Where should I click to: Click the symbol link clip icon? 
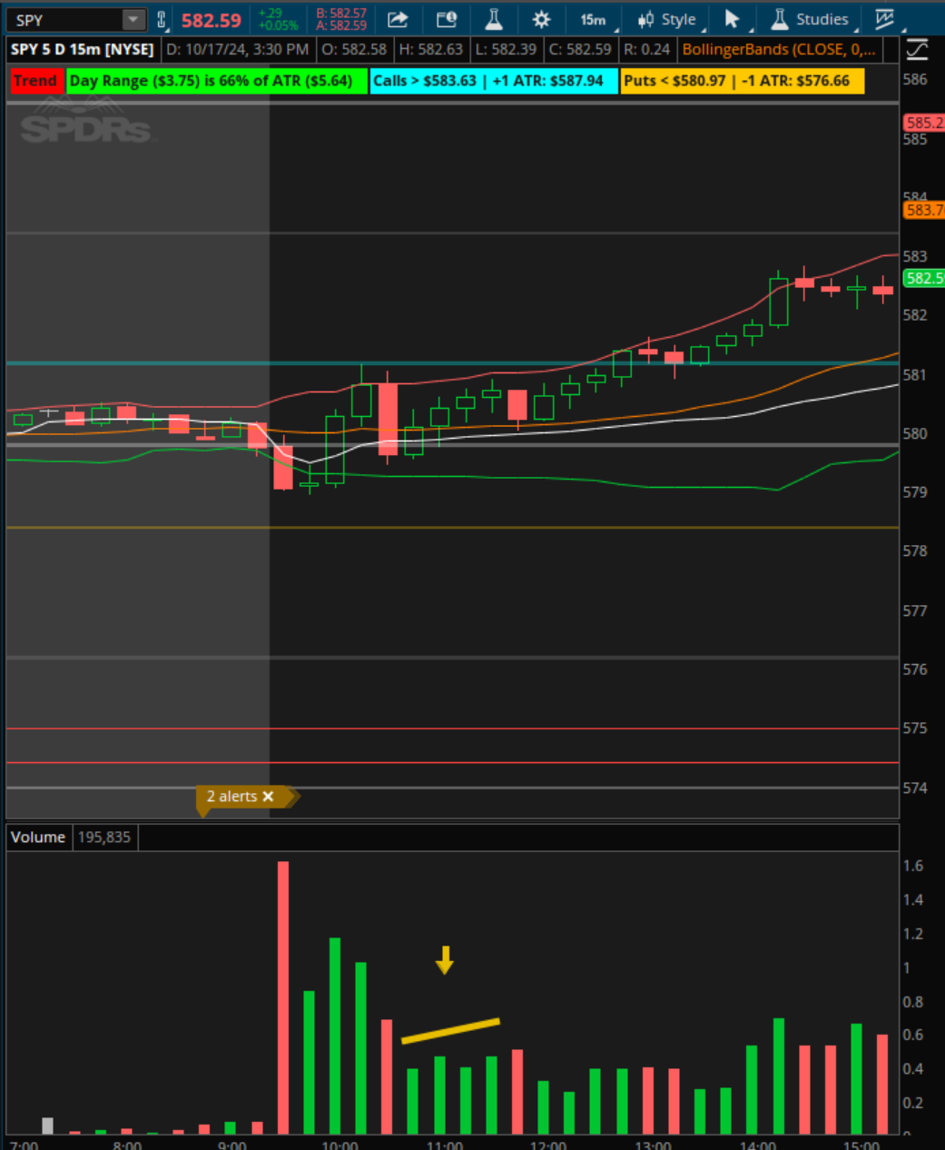click(162, 20)
